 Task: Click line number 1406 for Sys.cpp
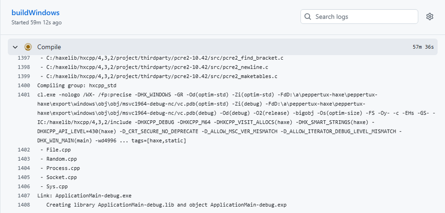point(23,186)
